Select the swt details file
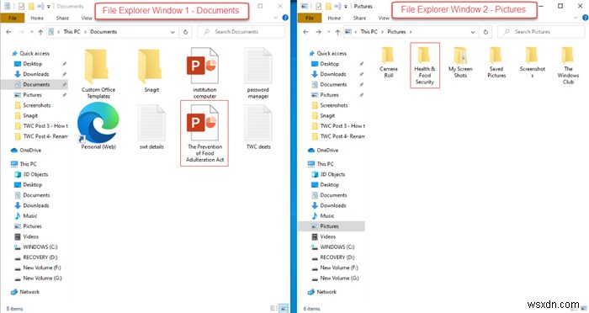Image resolution: width=589 pixels, height=313 pixels. tap(151, 127)
